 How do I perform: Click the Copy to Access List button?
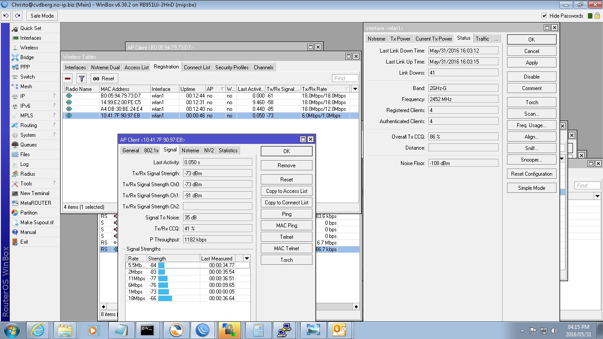pos(286,191)
